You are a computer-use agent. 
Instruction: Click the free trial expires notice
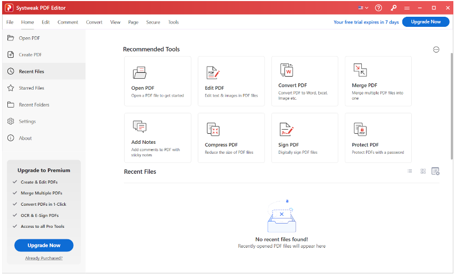[366, 22]
